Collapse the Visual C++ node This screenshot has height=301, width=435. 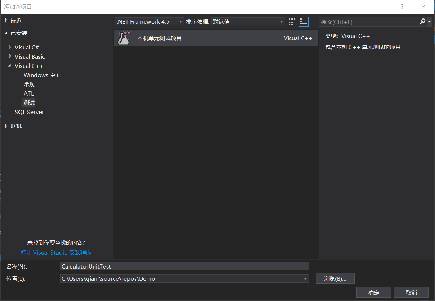click(x=10, y=66)
